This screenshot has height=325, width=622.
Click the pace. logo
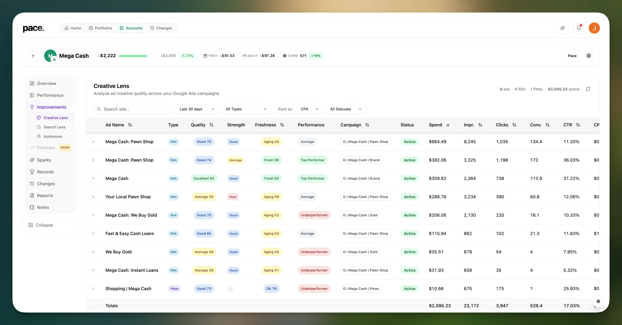33,28
